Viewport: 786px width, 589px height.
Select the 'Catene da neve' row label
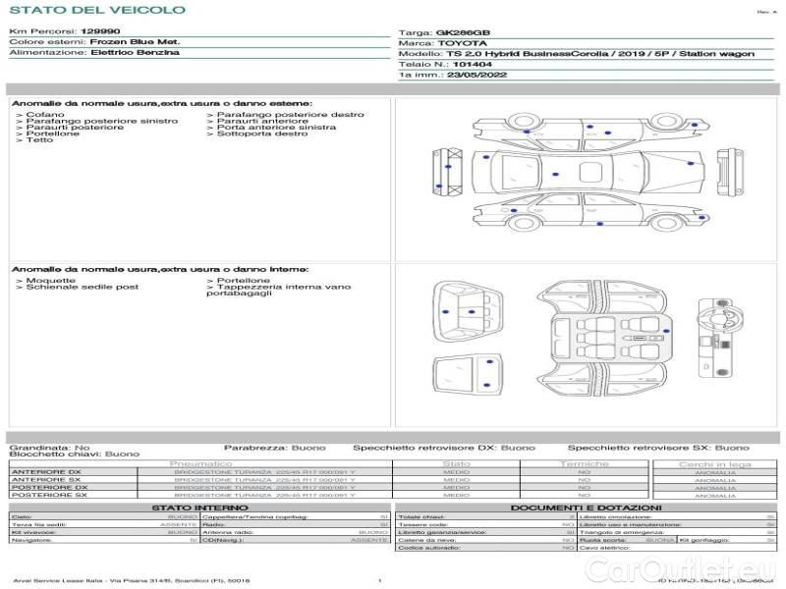427,541
